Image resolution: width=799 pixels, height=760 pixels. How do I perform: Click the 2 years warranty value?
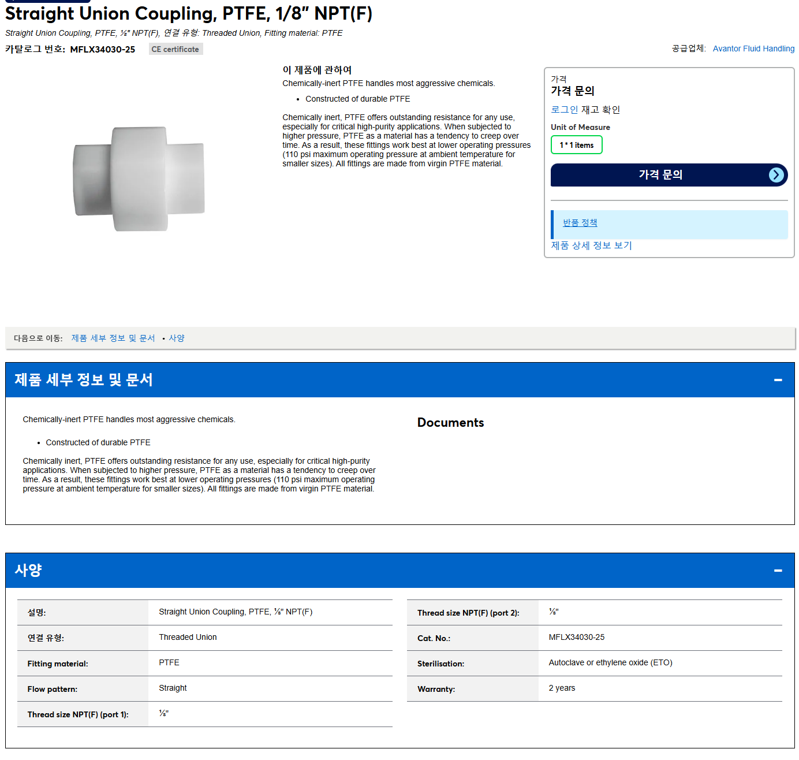pos(562,688)
